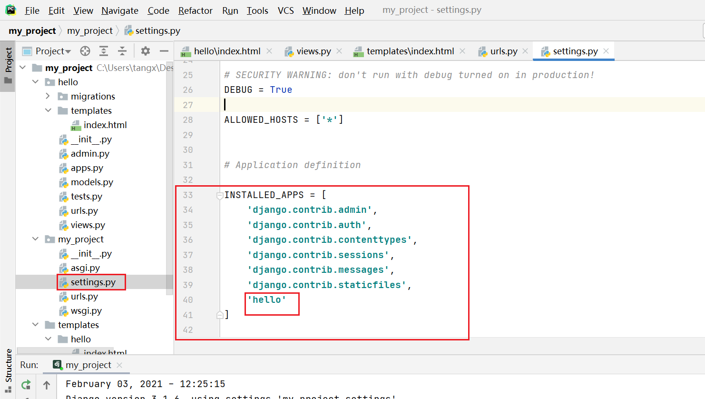Fold INSTALLED_APPS list at line 33
The height and width of the screenshot is (399, 705).
point(220,195)
